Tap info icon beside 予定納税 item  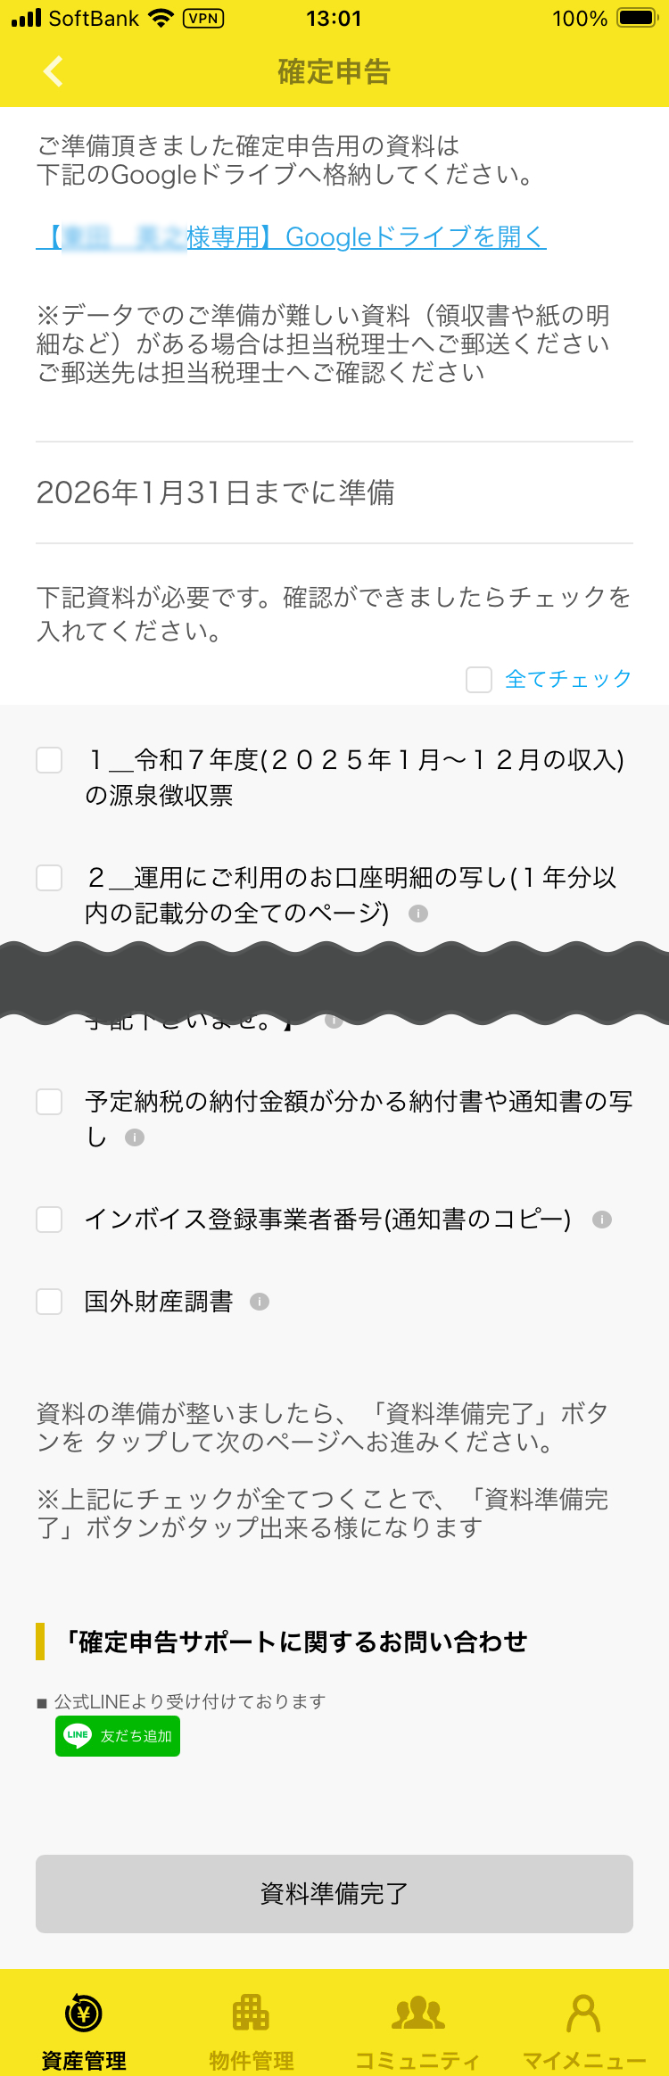[135, 1137]
